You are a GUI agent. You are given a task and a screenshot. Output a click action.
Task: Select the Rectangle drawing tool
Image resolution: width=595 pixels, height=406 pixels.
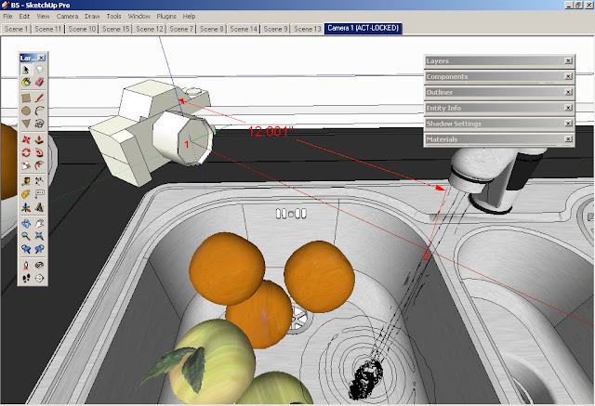point(26,98)
